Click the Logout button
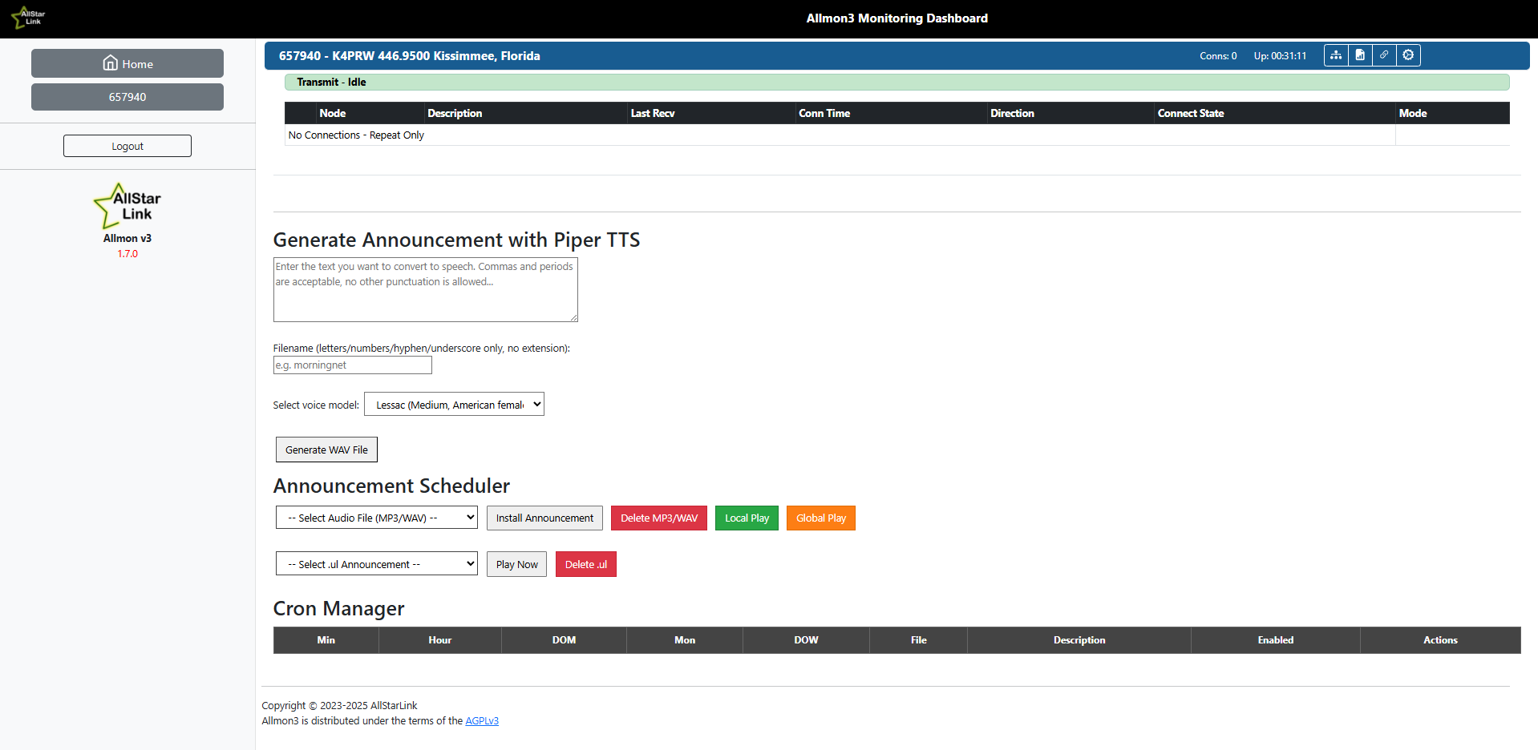The image size is (1538, 750). click(127, 146)
